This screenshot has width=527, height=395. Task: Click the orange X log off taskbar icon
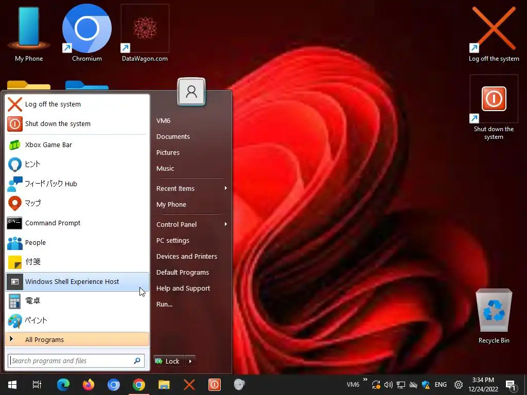(189, 385)
